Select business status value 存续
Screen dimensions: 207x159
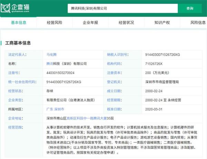[50, 91]
